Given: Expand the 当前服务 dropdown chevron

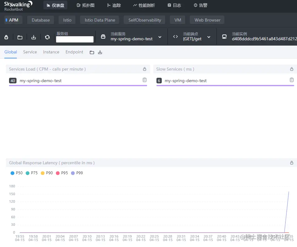Looking at the screenshot, I should pos(160,37).
